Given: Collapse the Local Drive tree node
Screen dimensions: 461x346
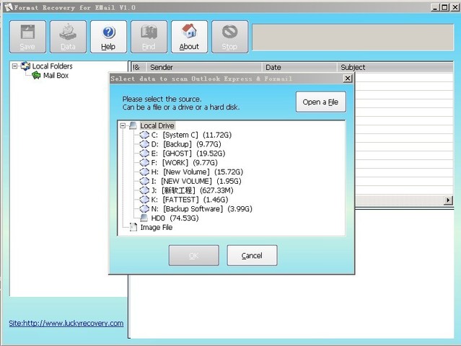Looking at the screenshot, I should point(123,125).
